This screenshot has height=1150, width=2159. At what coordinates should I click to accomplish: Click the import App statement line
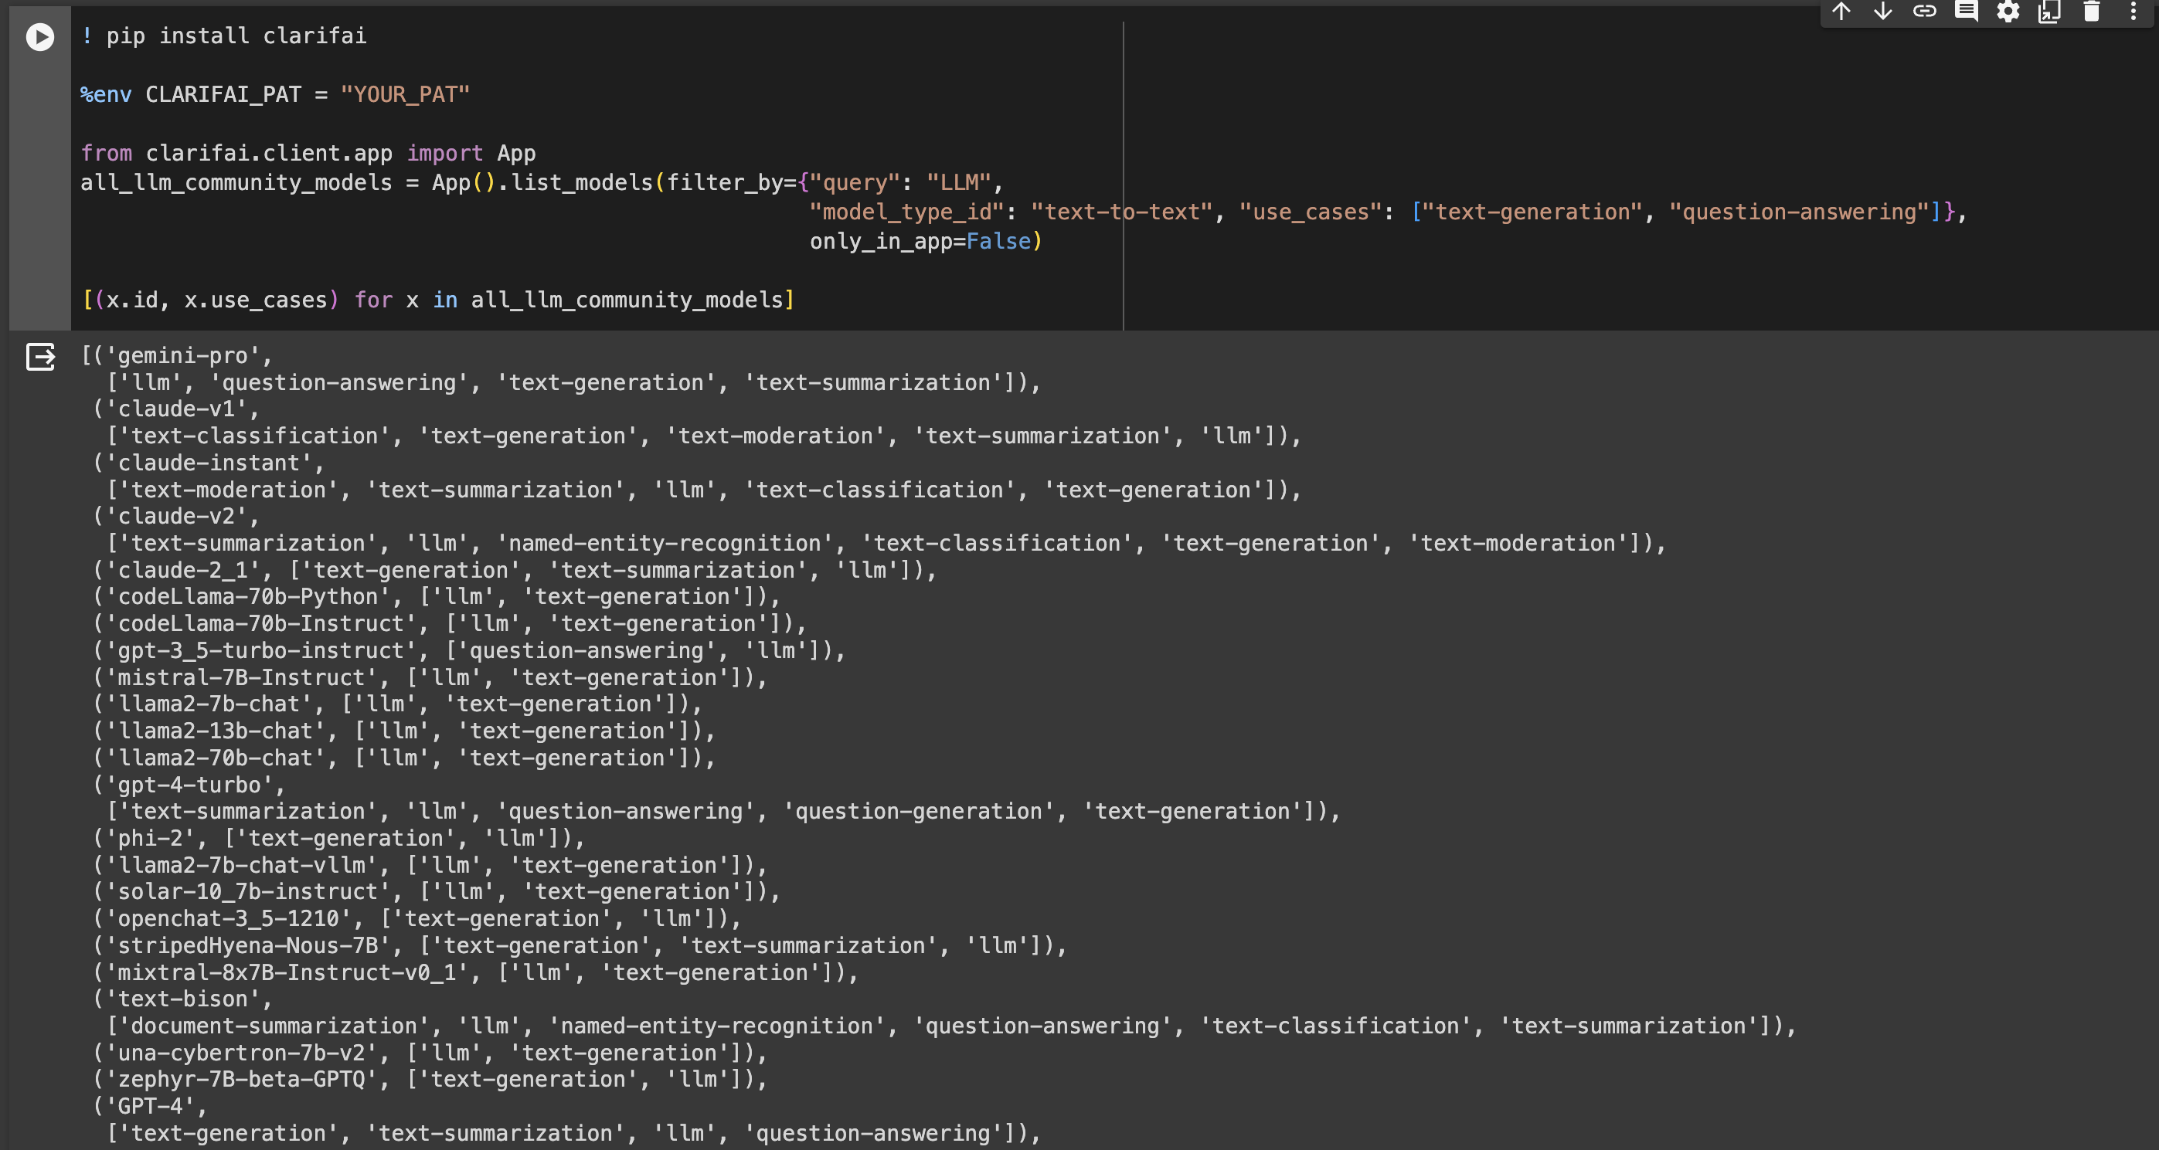pyautogui.click(x=308, y=153)
